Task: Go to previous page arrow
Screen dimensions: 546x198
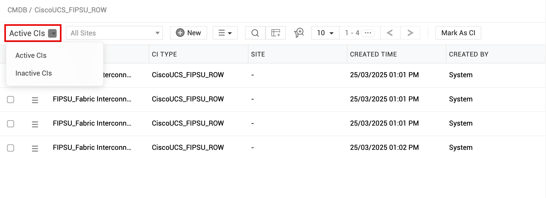Action: pos(390,33)
